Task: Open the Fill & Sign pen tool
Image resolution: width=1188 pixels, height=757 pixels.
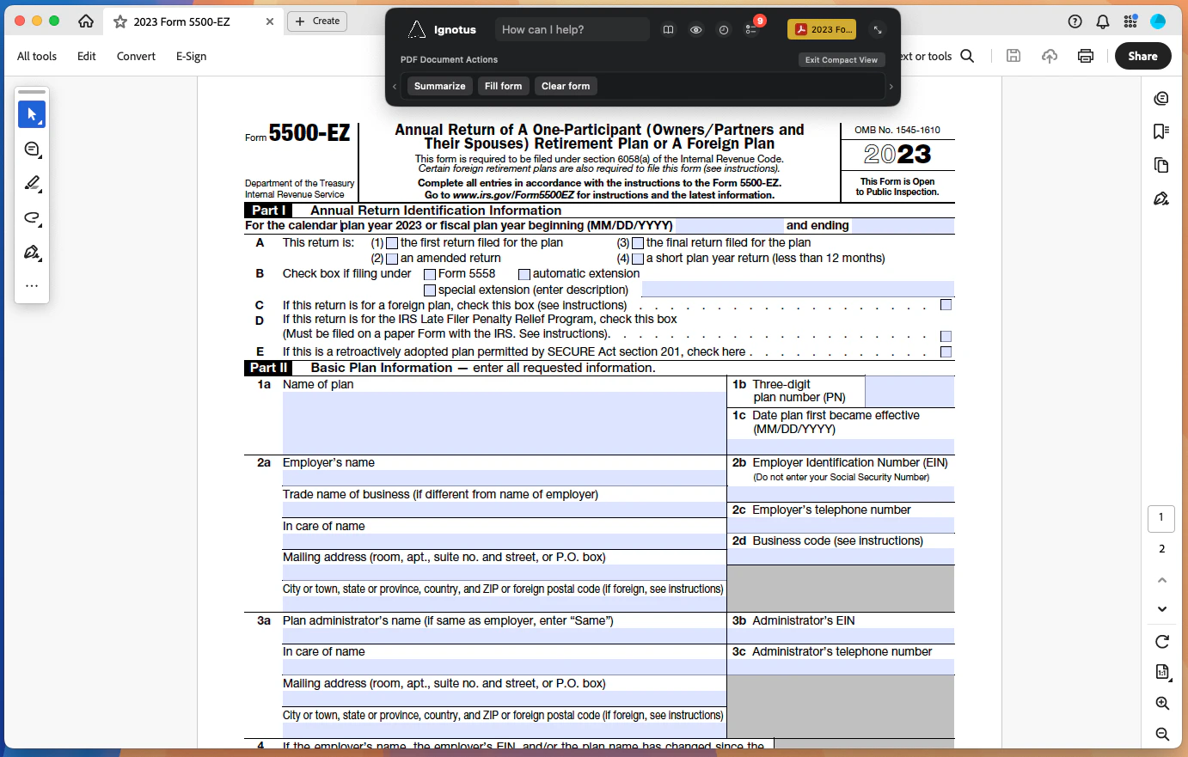Action: point(32,252)
